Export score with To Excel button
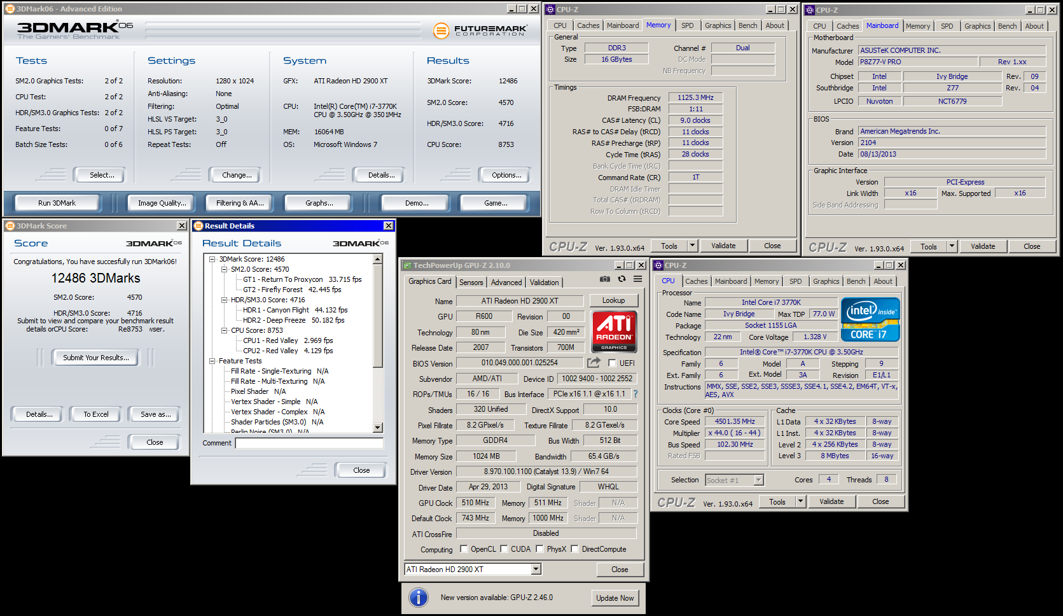Image resolution: width=1063 pixels, height=616 pixels. 96,414
